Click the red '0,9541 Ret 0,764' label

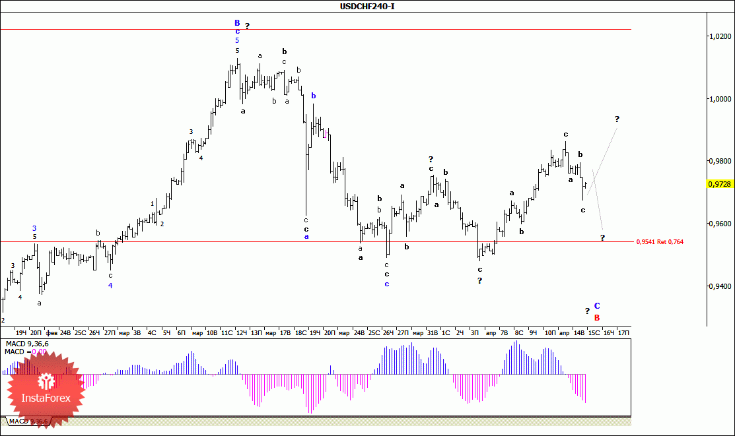click(x=660, y=241)
